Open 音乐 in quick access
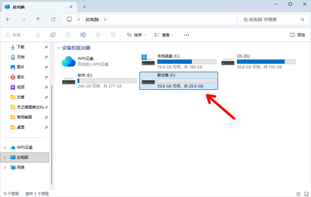311x197 pixels. point(21,77)
